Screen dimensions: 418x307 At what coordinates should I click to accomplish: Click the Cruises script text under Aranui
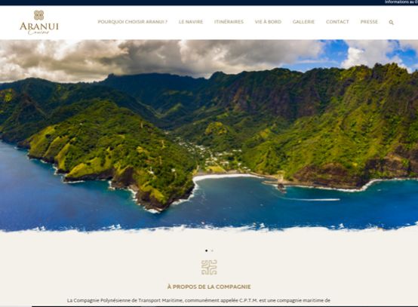tap(38, 32)
